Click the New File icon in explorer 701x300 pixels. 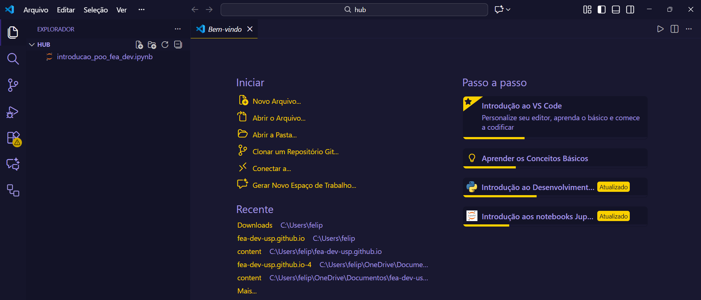(x=139, y=45)
